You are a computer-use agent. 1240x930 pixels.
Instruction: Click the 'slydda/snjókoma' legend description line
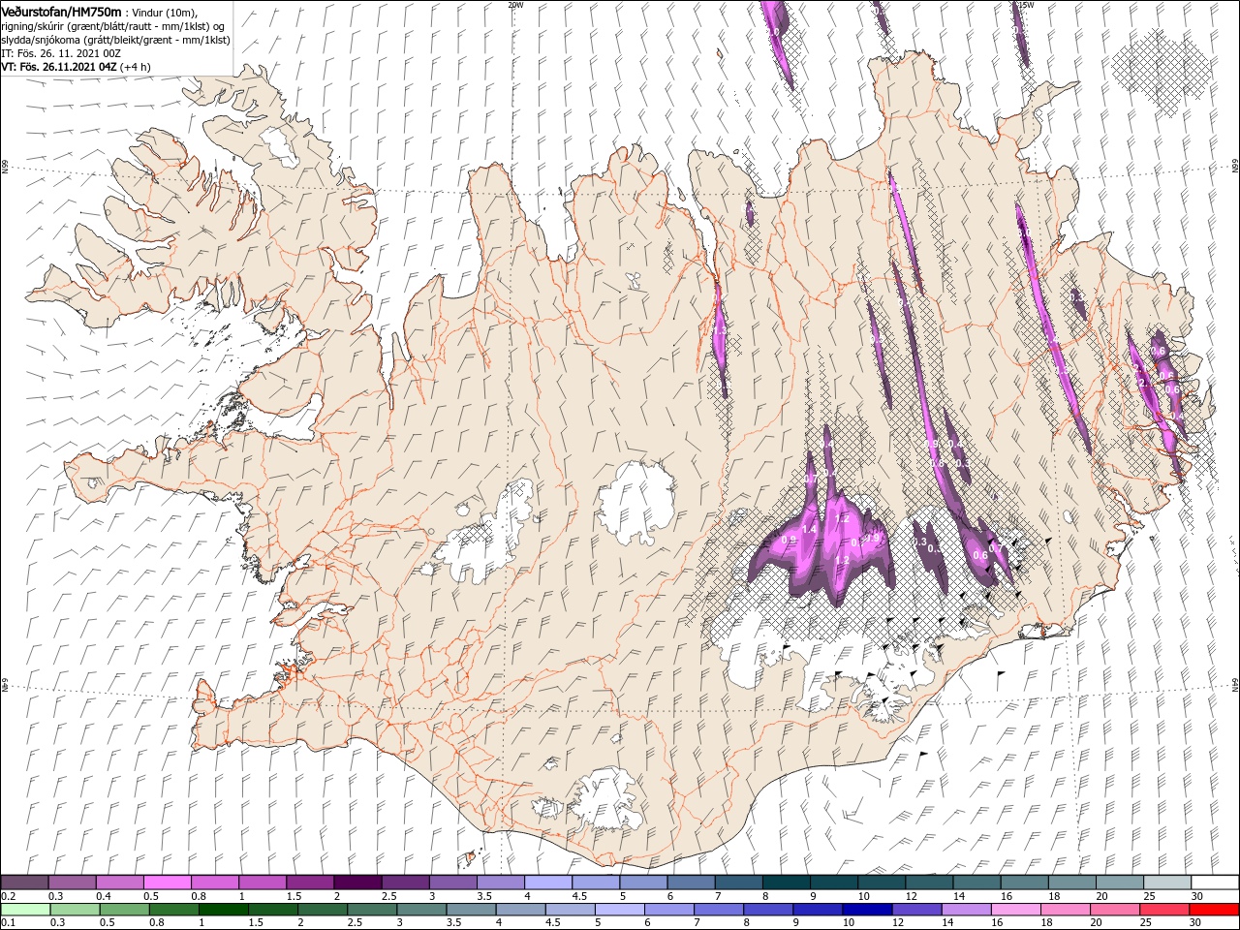115,40
